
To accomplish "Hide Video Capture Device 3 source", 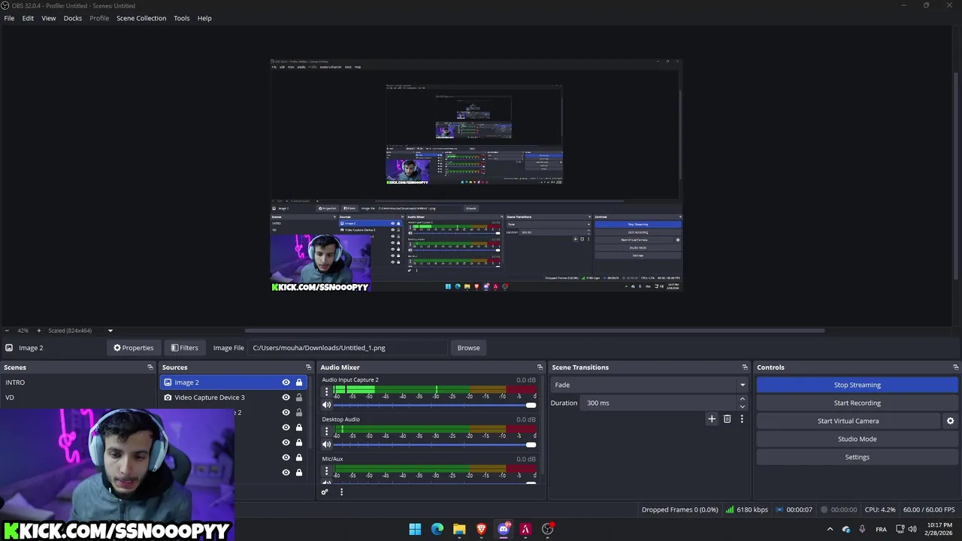I will [286, 397].
